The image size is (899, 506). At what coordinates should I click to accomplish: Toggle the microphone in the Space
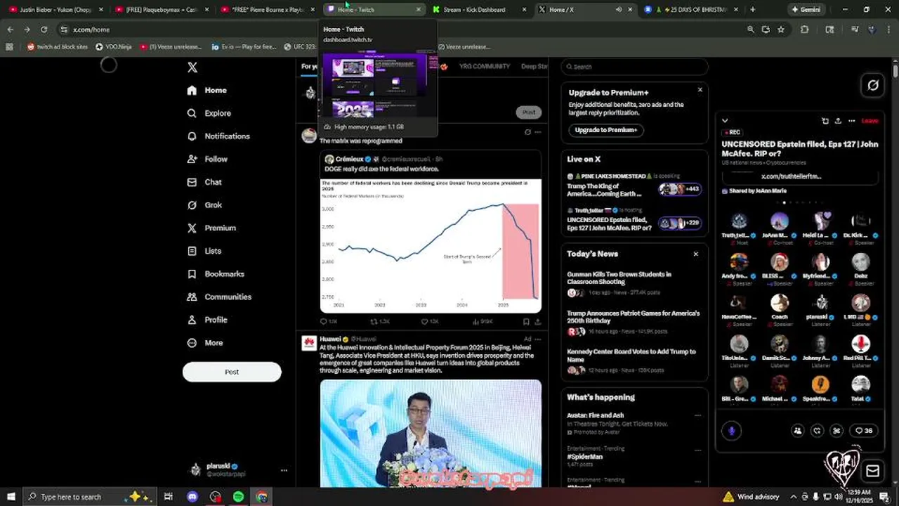(731, 431)
